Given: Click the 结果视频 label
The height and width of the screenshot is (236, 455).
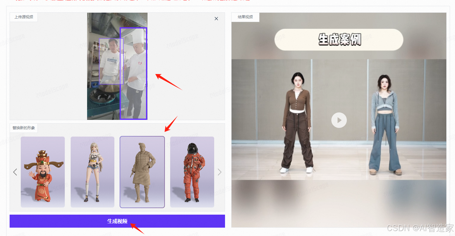Looking at the screenshot, I should (245, 17).
